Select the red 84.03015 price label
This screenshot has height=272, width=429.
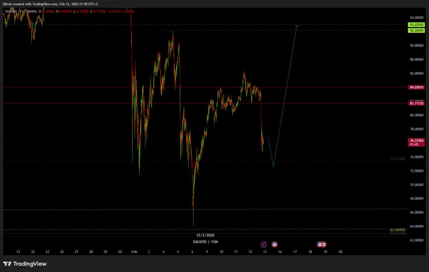(416, 87)
